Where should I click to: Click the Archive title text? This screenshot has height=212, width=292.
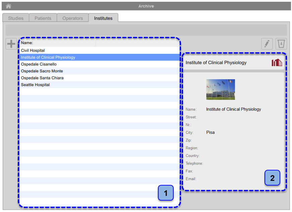pyautogui.click(x=146, y=6)
